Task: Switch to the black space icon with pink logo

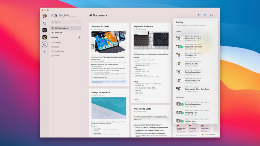Action: point(44,30)
